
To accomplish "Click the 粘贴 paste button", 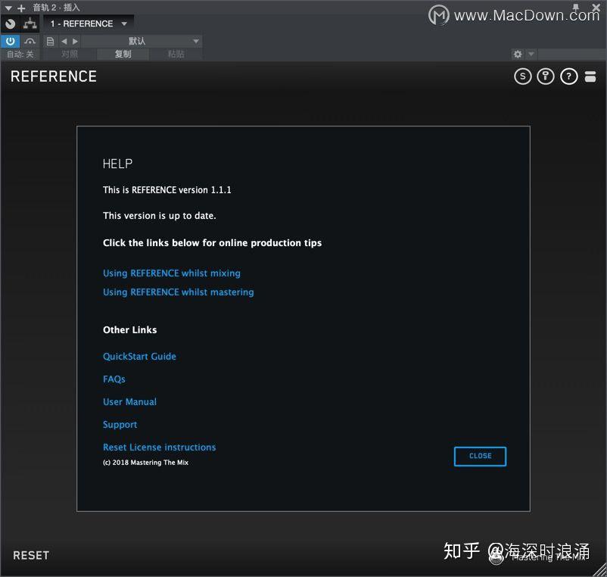I will (176, 55).
